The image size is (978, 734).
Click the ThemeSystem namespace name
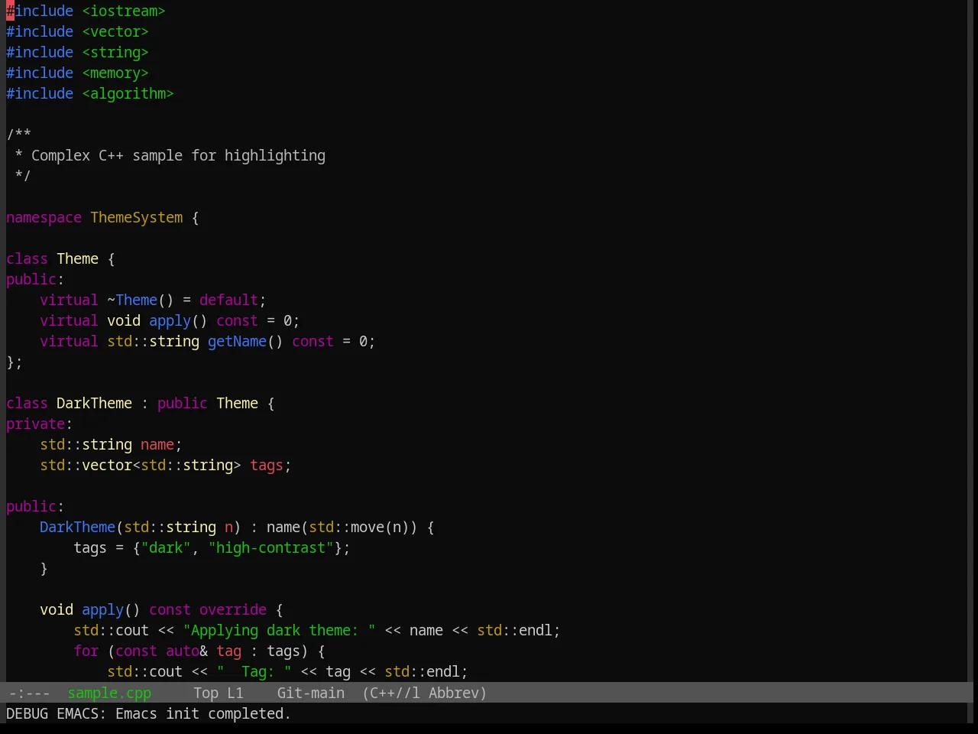pyautogui.click(x=137, y=217)
